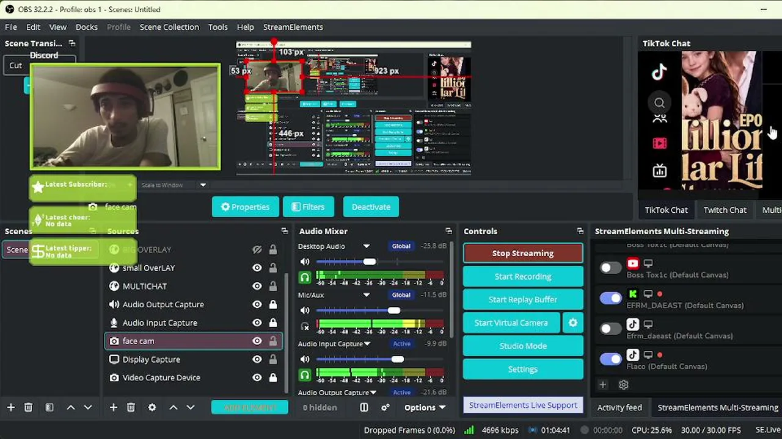Switch to the Activity feed tab
782x439 pixels.
pyautogui.click(x=619, y=407)
